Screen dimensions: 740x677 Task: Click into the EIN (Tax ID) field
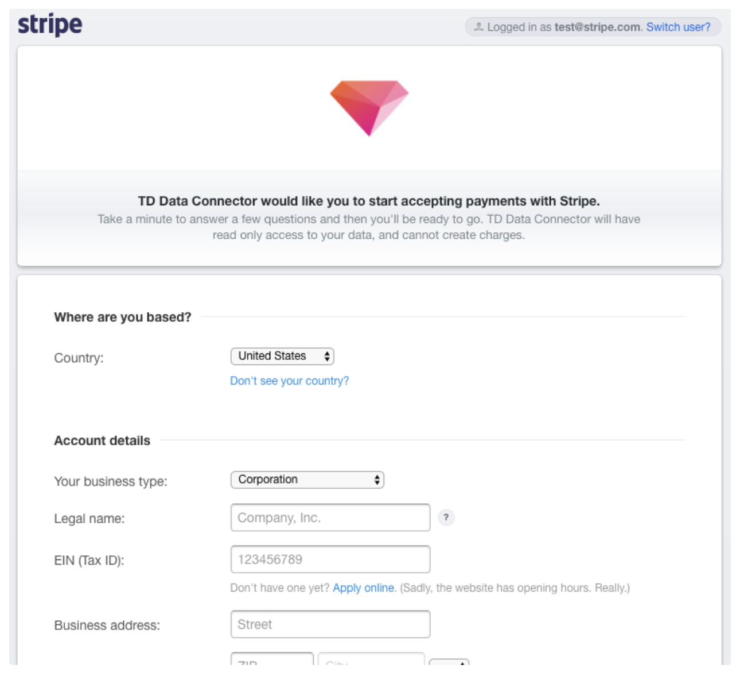330,559
